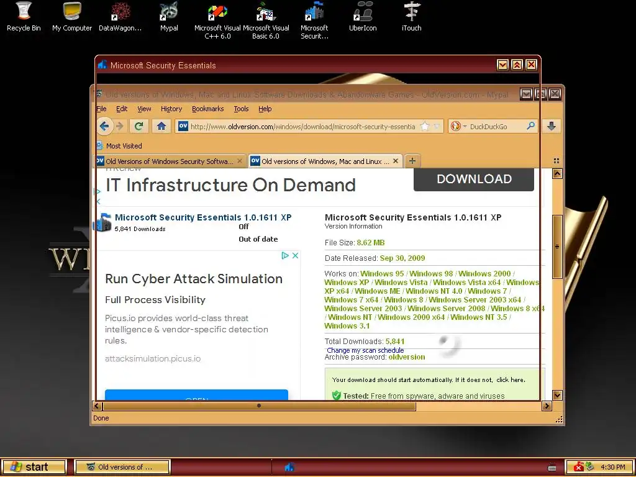The height and width of the screenshot is (477, 636).
Task: Click vertical scrollbar up arrow
Action: click(x=557, y=174)
